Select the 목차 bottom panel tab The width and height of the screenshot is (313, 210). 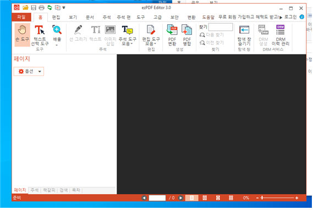tap(76, 190)
